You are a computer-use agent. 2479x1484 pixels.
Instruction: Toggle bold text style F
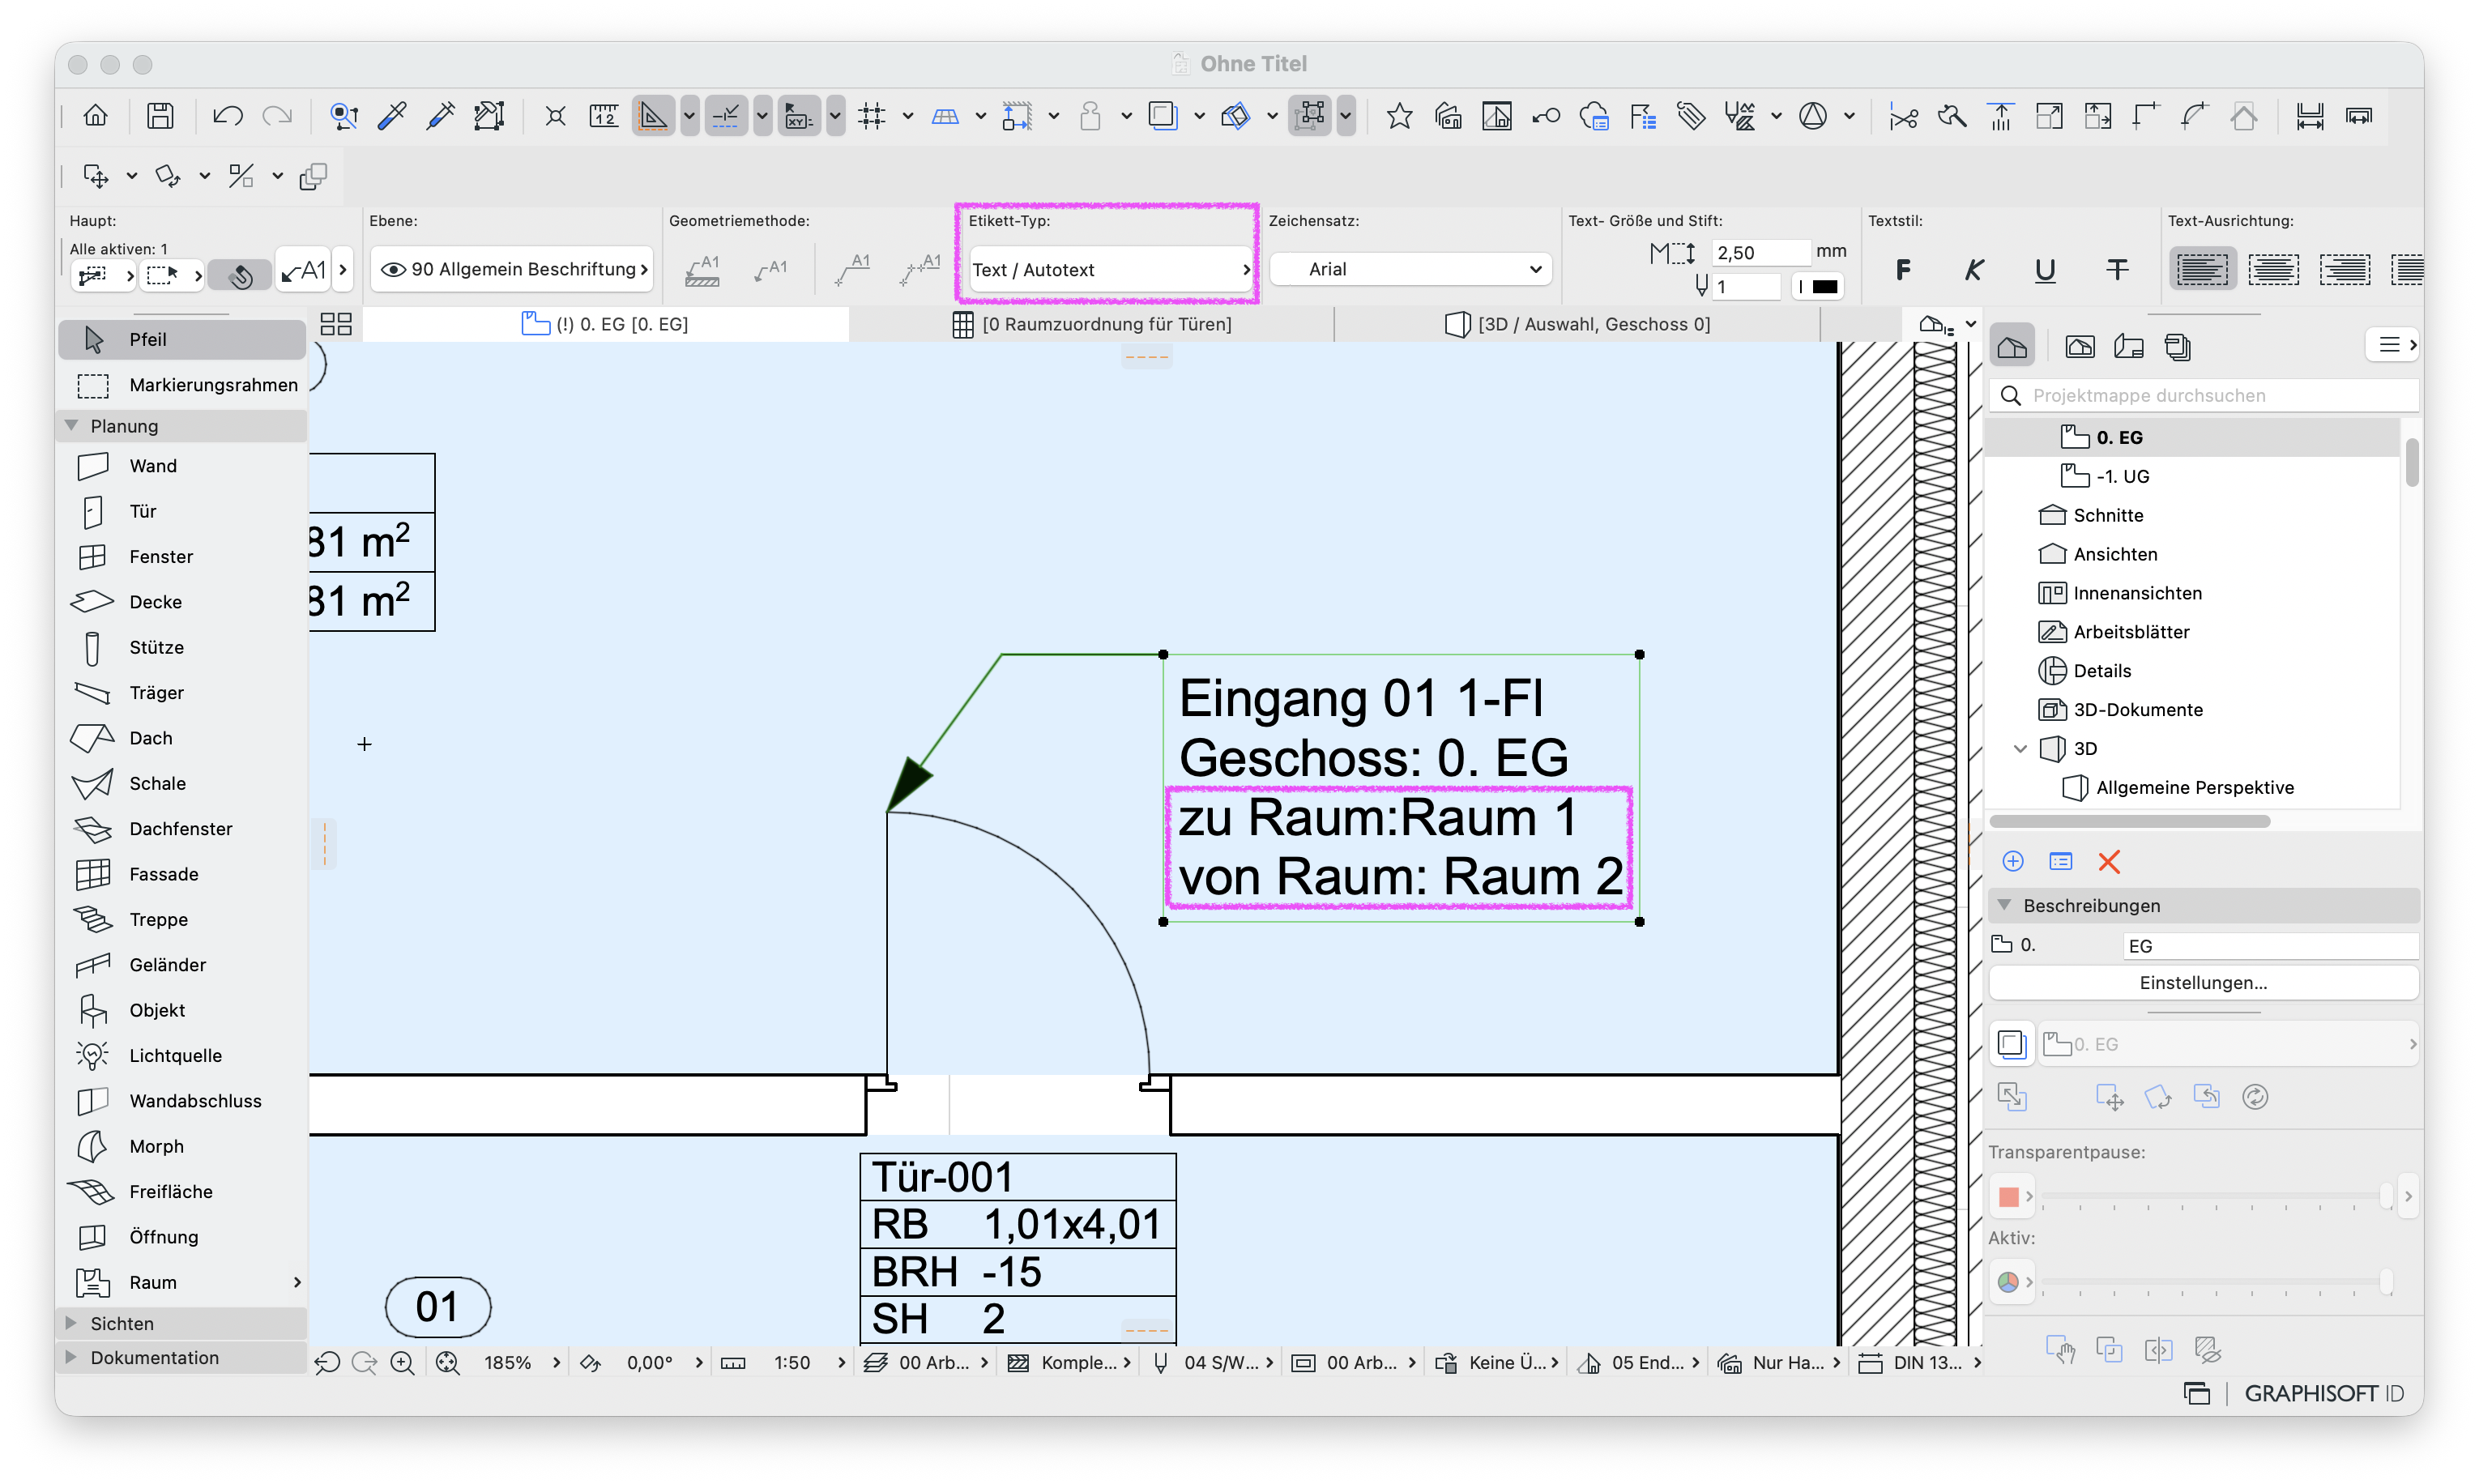click(x=1902, y=270)
